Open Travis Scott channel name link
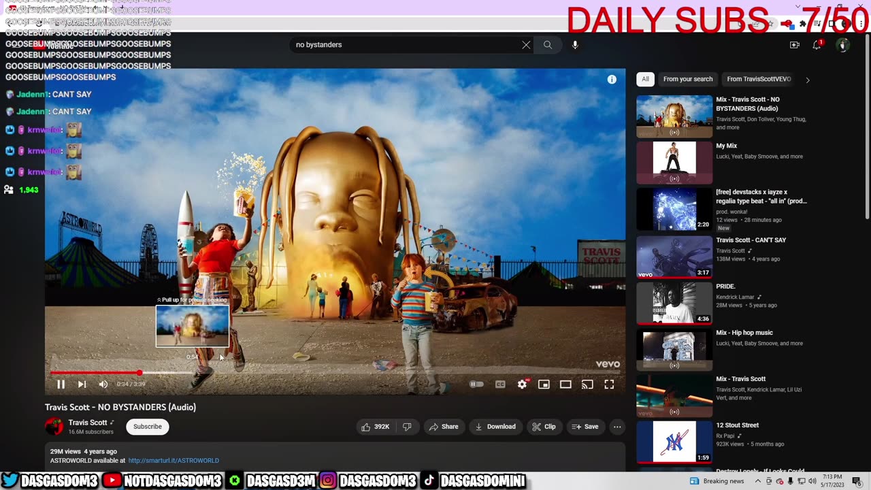The height and width of the screenshot is (490, 871). (88, 423)
